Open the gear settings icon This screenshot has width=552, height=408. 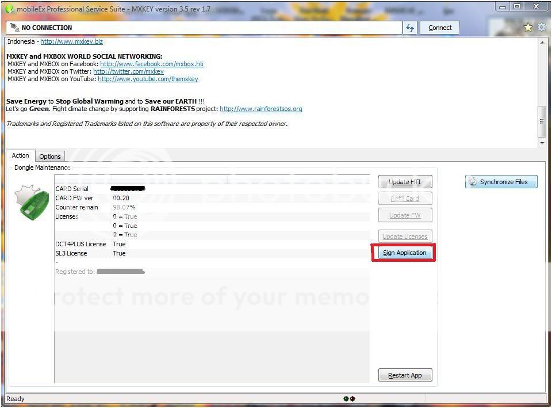pyautogui.click(x=542, y=27)
